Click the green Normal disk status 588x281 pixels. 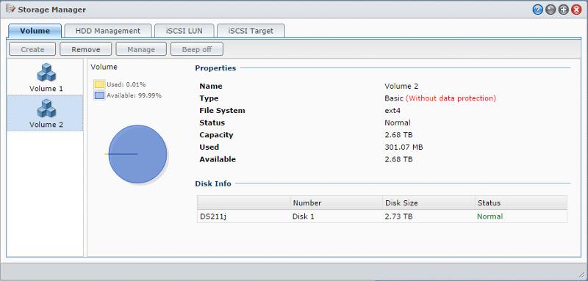coord(490,216)
